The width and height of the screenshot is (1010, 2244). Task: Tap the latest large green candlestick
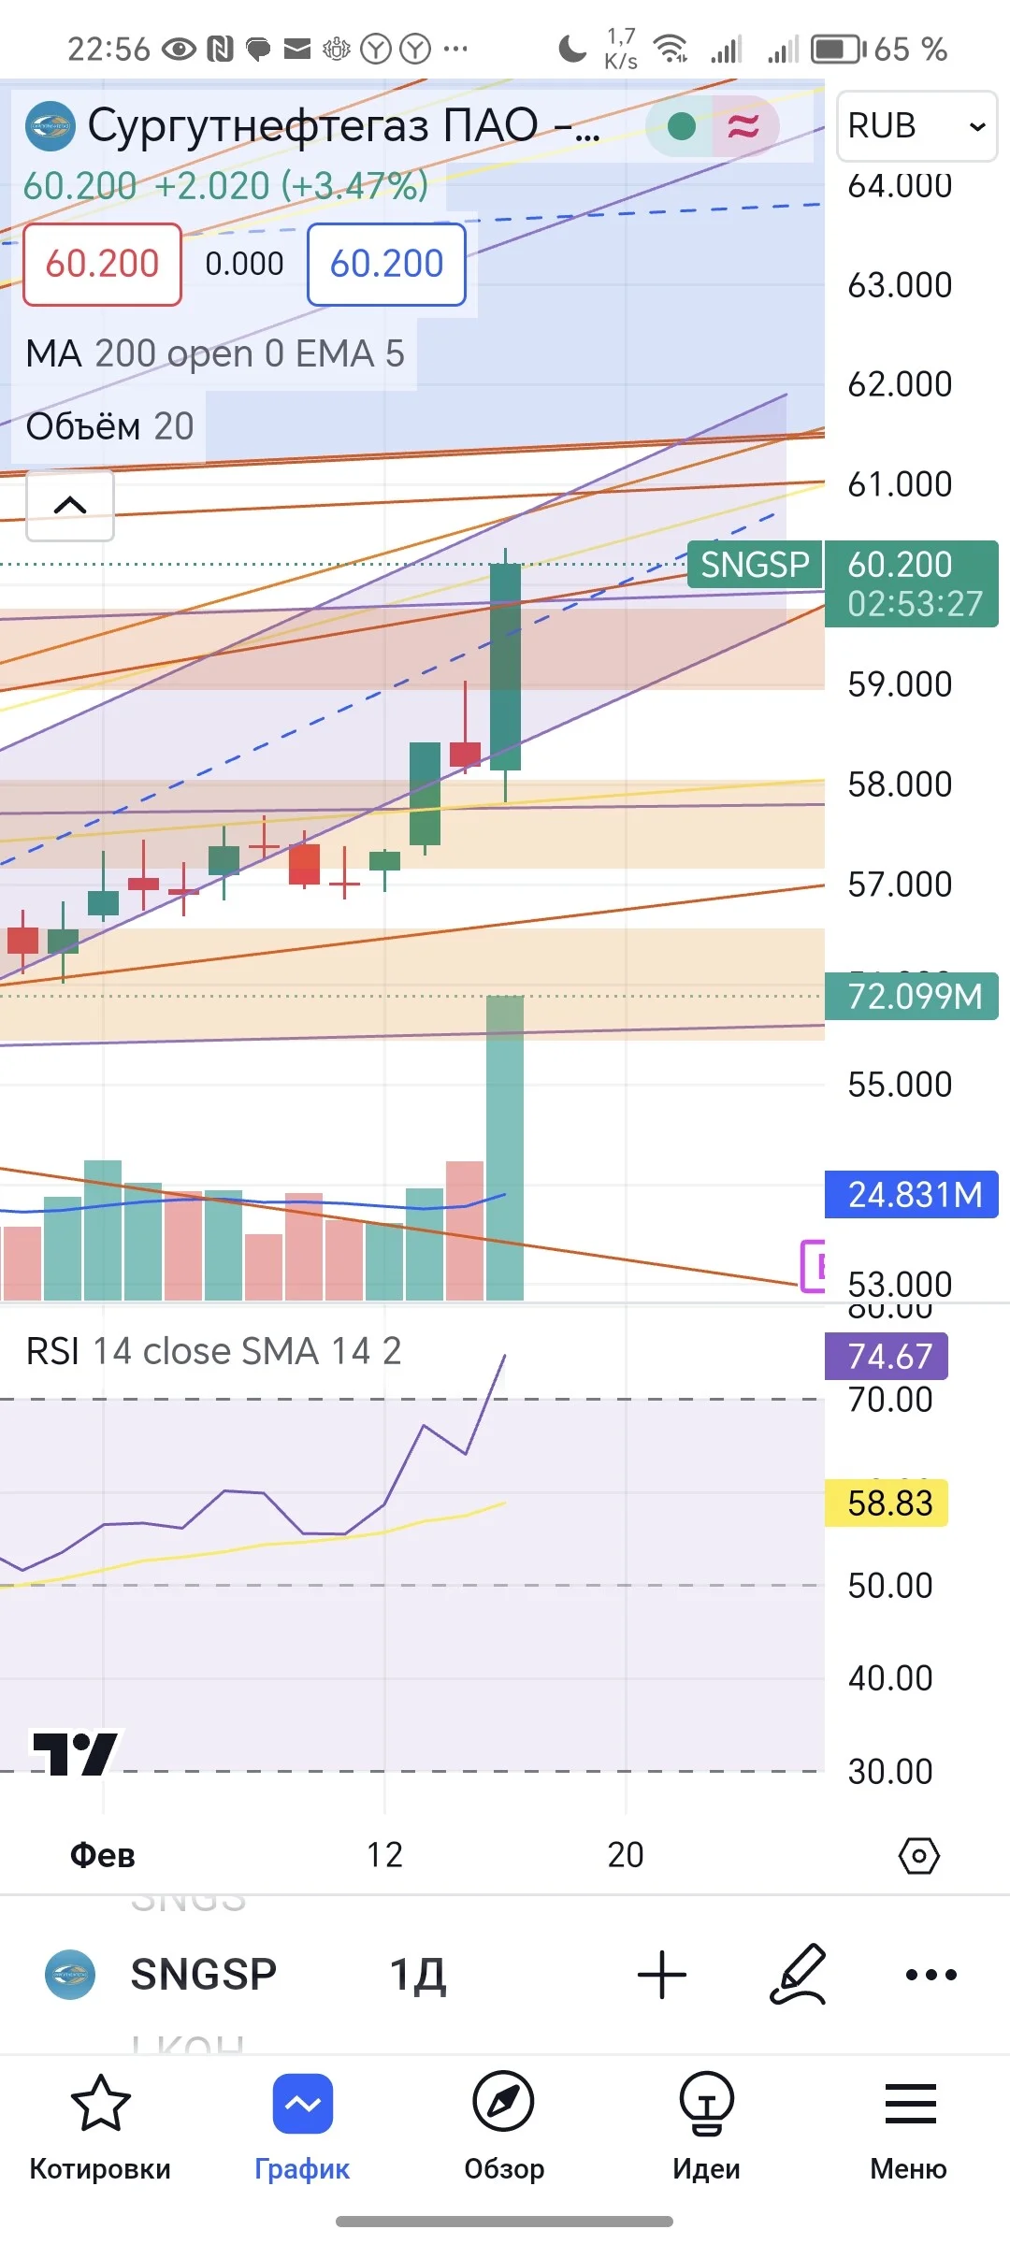point(505,666)
